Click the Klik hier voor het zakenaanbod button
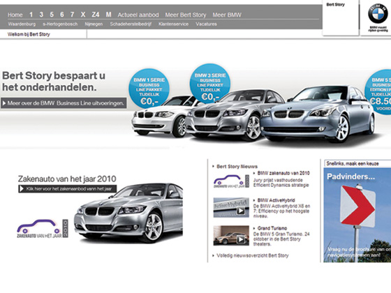Viewport: 391px width, 293px height. tap(67, 188)
